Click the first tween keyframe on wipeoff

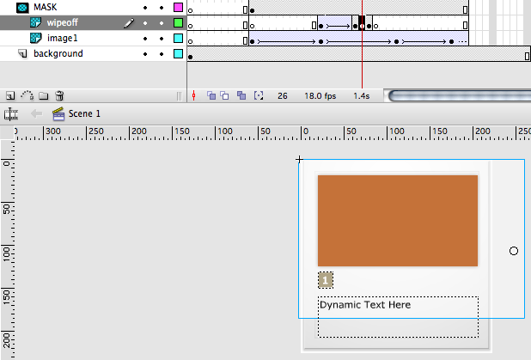320,26
